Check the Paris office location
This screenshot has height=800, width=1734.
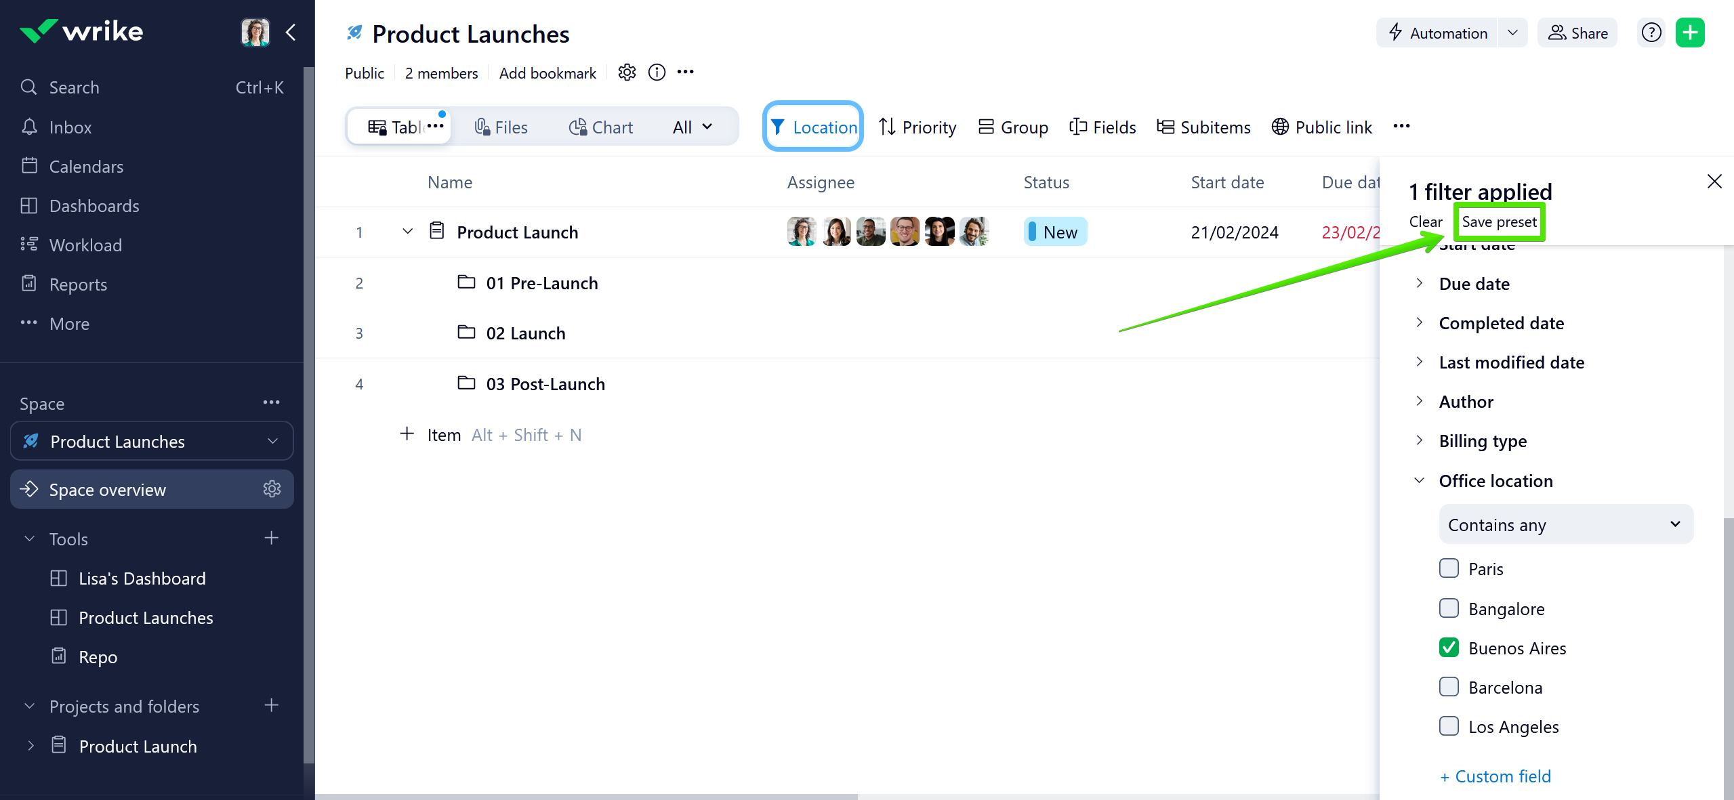click(x=1449, y=568)
